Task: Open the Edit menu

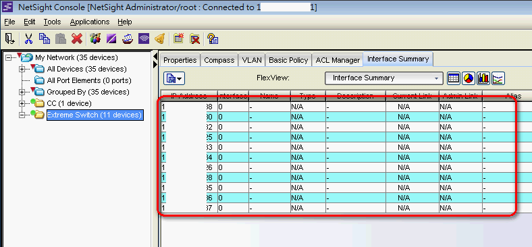Action: (30, 22)
